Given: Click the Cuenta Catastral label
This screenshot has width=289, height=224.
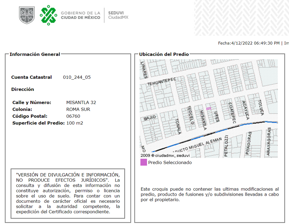Looking at the screenshot, I should (32, 77).
